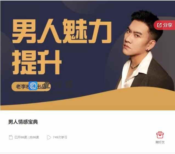Select the 已开86课 lesson count text
The image size is (175, 154).
point(21,137)
